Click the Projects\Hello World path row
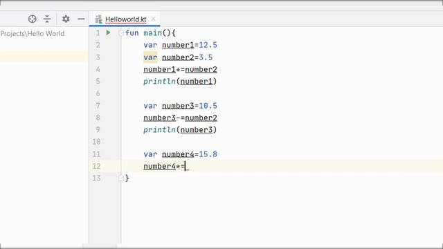This screenshot has height=249, width=443. 33,34
